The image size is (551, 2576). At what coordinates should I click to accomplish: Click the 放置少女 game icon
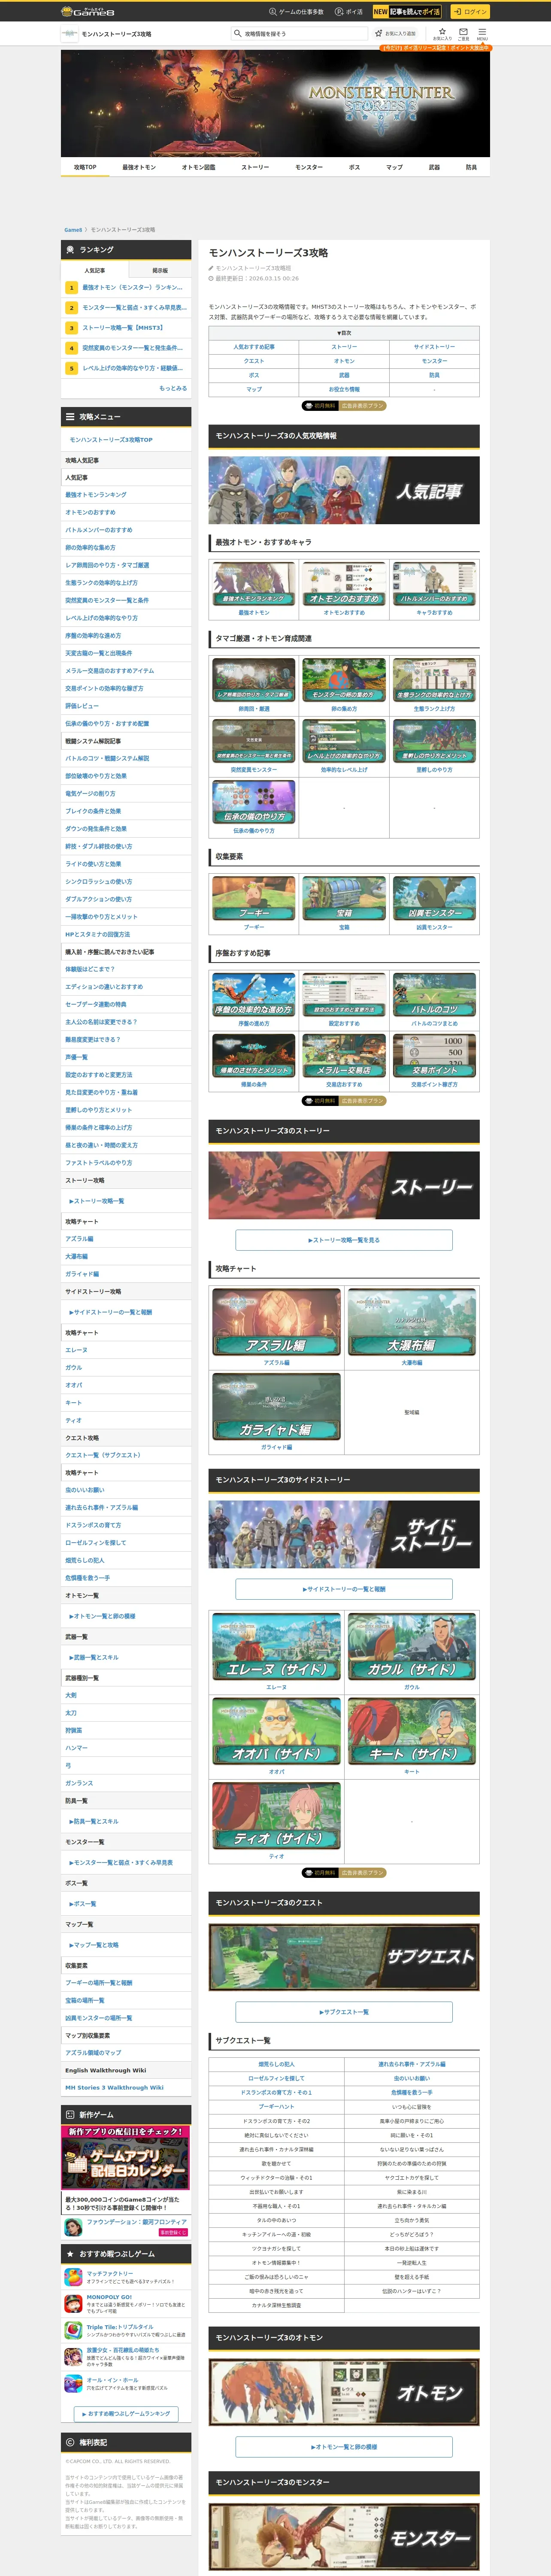[x=73, y=2356]
